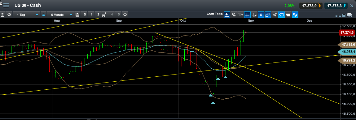
Task: Click the Dez month label
Action: (310, 21)
